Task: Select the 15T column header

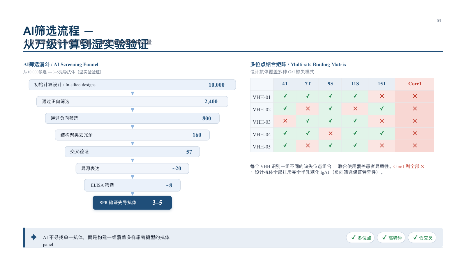Action: click(382, 84)
